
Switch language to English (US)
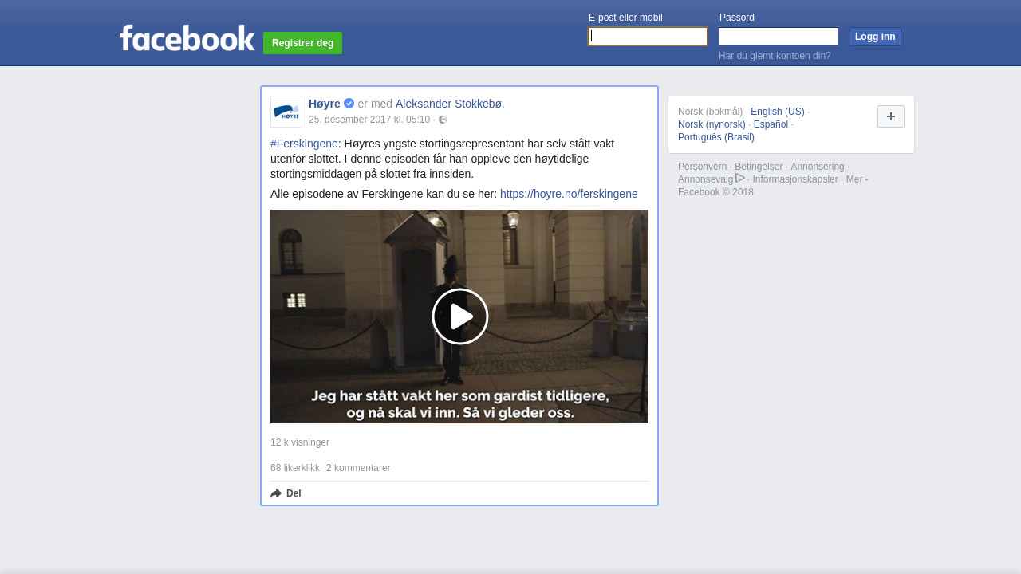(x=777, y=112)
